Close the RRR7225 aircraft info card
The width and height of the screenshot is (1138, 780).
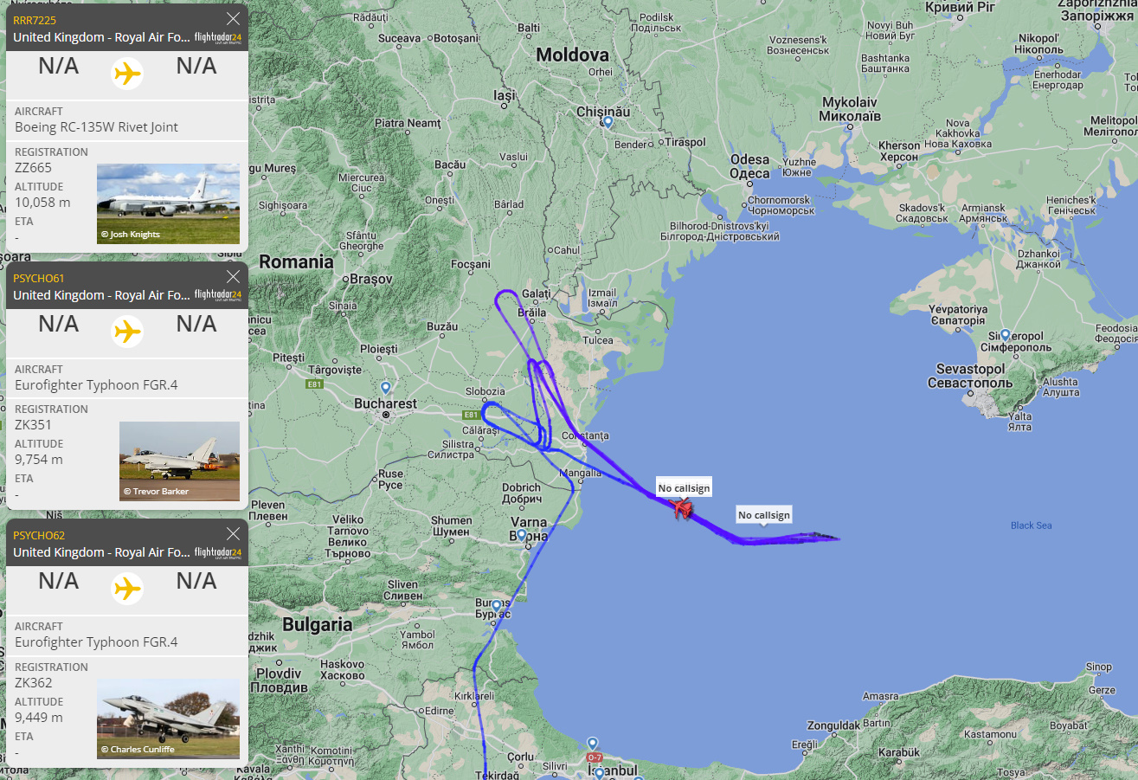coord(233,19)
